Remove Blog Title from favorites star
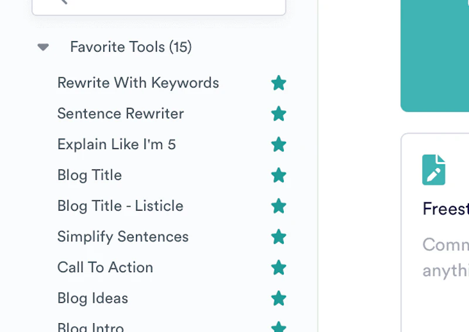The image size is (469, 332). coord(278,175)
